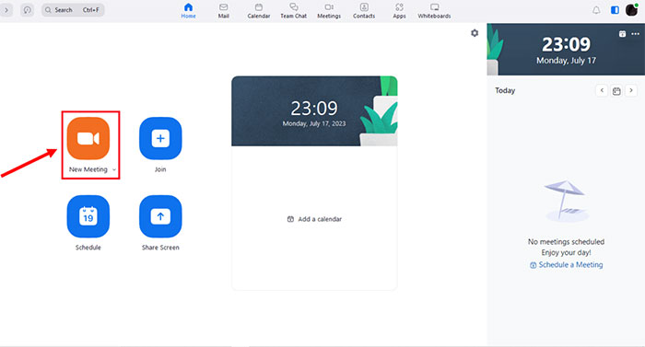This screenshot has width=645, height=347.
Task: Click the Search field in top bar
Action: [x=73, y=10]
